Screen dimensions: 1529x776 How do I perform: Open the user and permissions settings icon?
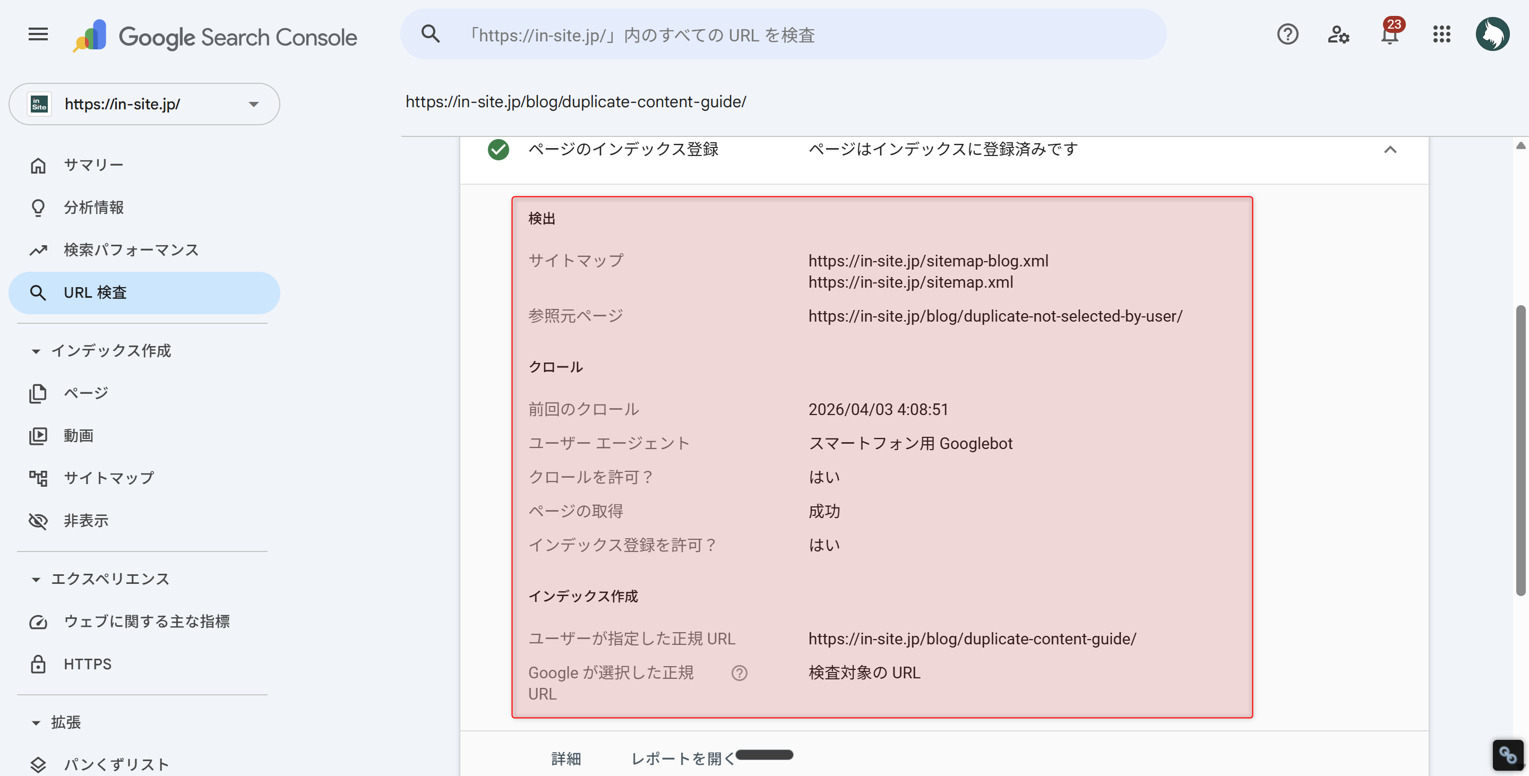click(x=1339, y=36)
